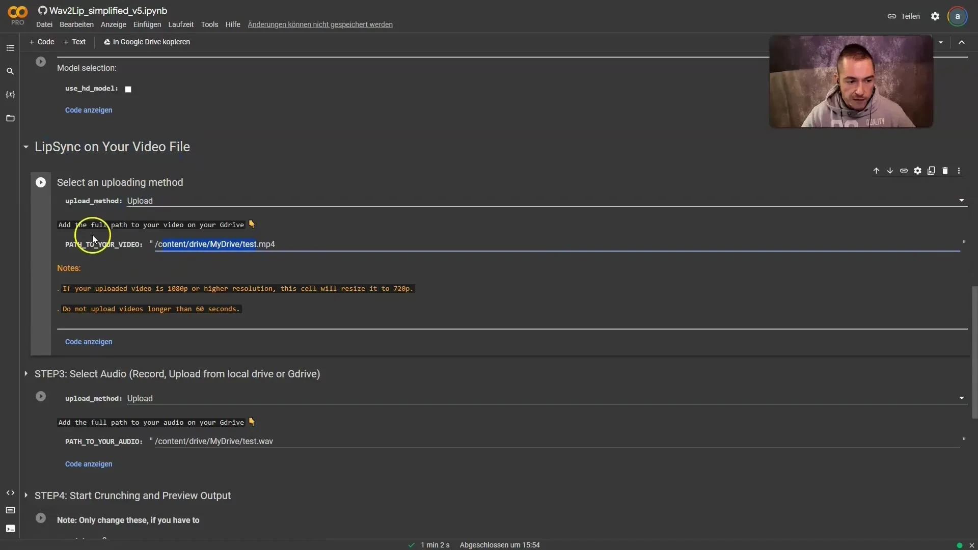Click the 60 seconds limit note
The image size is (978, 550).
coord(151,309)
